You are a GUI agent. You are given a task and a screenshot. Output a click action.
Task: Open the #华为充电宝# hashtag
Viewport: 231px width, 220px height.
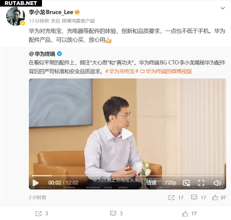[122, 71]
